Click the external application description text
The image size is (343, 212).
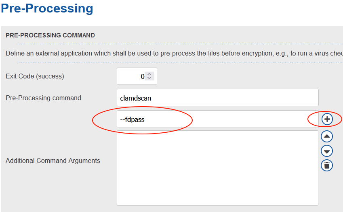pyautogui.click(x=174, y=54)
